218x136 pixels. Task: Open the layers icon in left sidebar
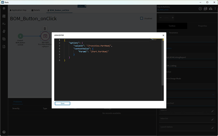pyautogui.click(x=4, y=8)
